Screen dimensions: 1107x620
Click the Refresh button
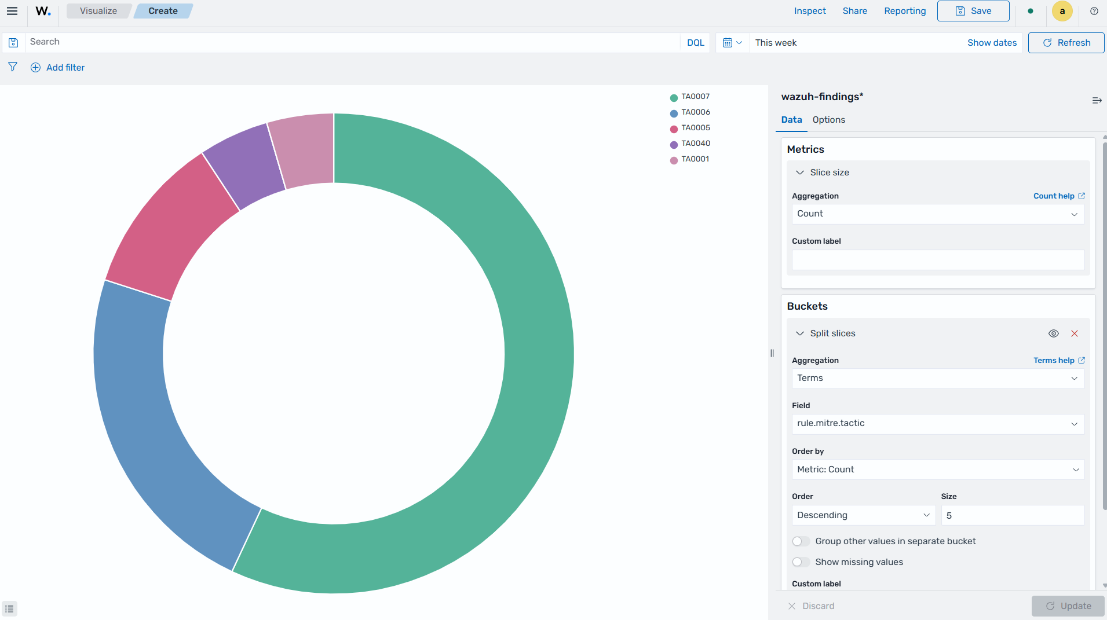[1066, 43]
